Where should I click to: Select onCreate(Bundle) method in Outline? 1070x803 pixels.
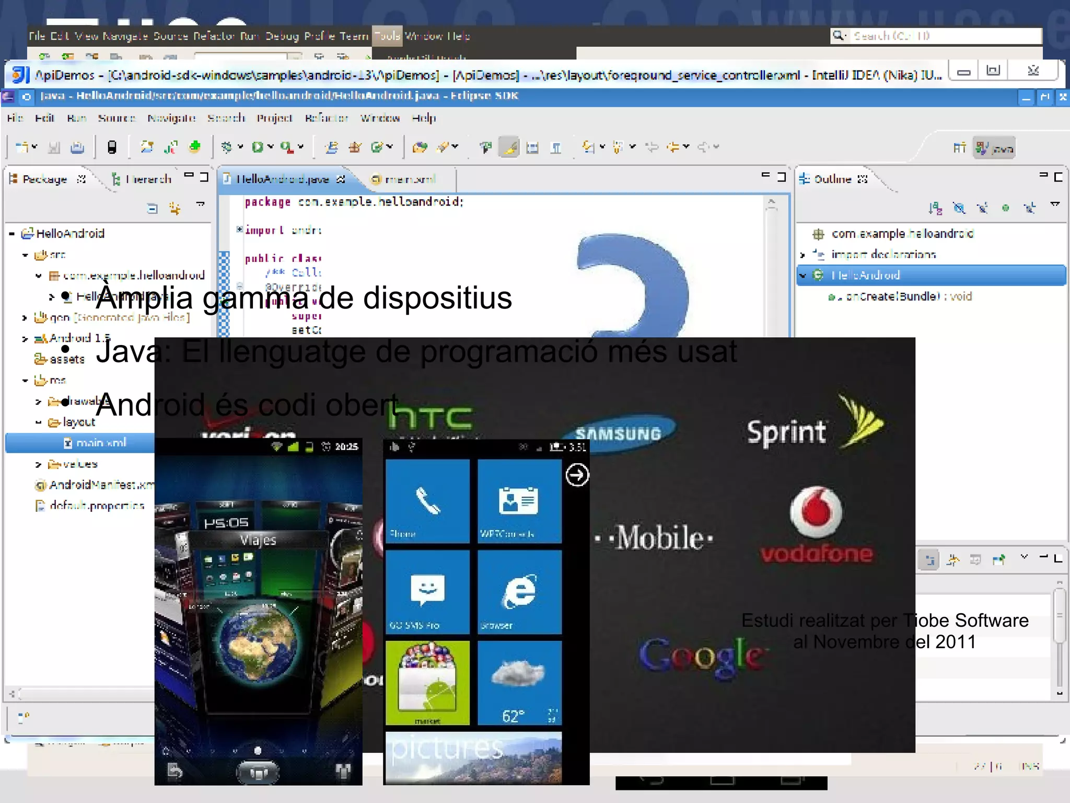[900, 296]
